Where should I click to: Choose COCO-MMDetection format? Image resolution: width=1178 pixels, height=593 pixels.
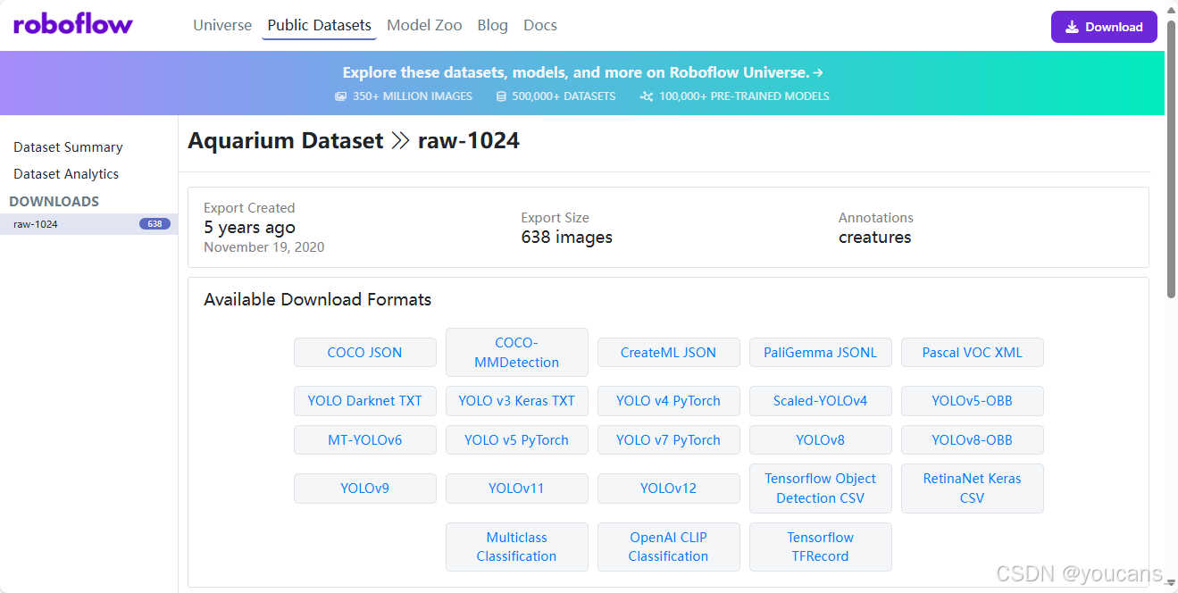(517, 352)
